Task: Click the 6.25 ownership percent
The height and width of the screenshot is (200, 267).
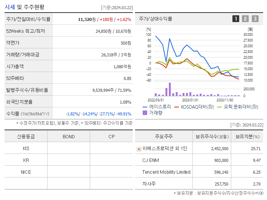Action: click(x=257, y=172)
